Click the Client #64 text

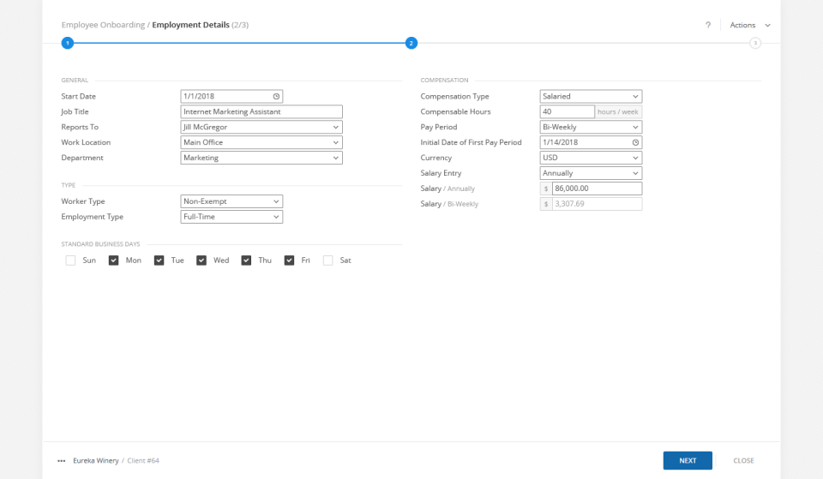coord(143,461)
